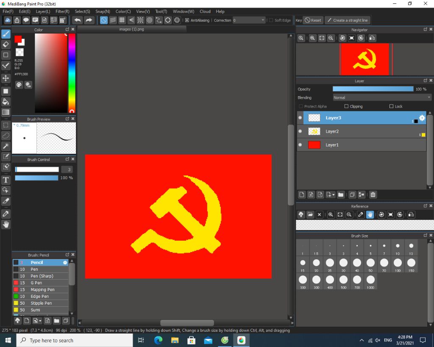This screenshot has height=347, width=434.
Task: Delete layer with trash icon
Action: [373, 195]
